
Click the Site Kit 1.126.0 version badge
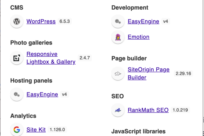pyautogui.click(x=57, y=129)
